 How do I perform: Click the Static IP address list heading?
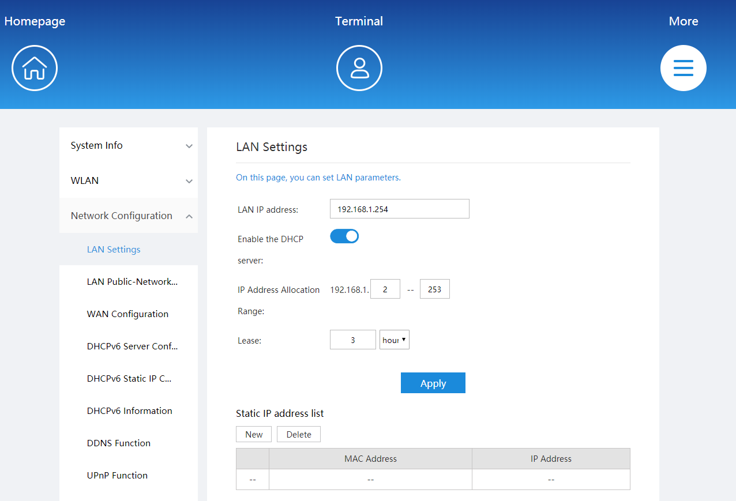click(x=280, y=413)
